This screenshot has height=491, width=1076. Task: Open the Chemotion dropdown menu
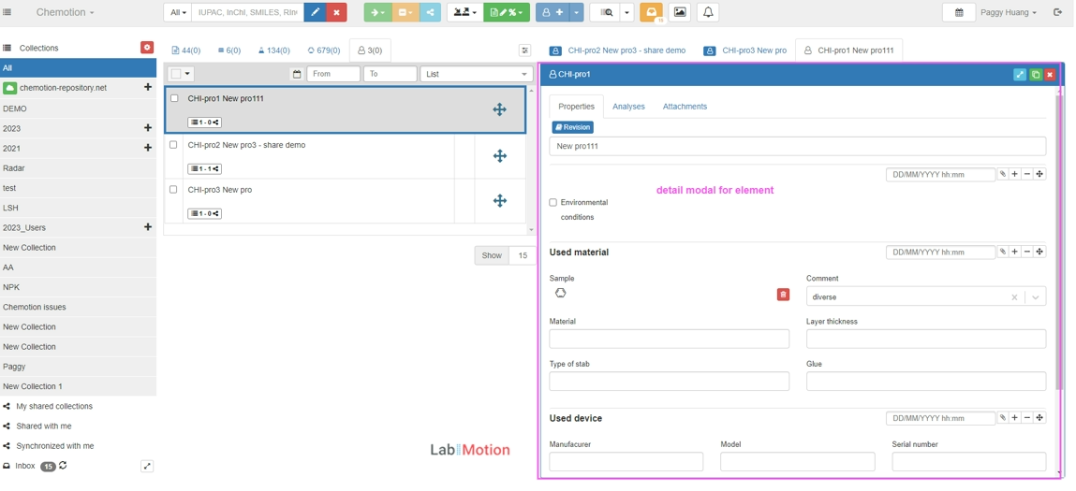(65, 13)
